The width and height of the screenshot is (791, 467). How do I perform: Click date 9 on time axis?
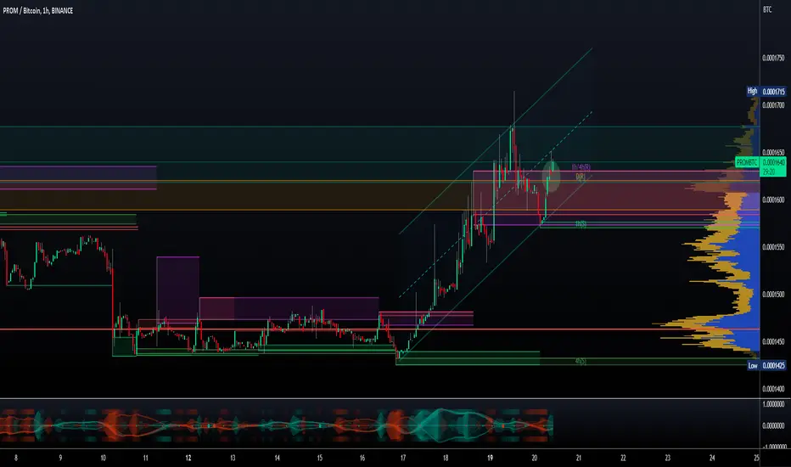[x=60, y=459]
